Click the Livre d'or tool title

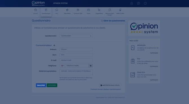141,72
